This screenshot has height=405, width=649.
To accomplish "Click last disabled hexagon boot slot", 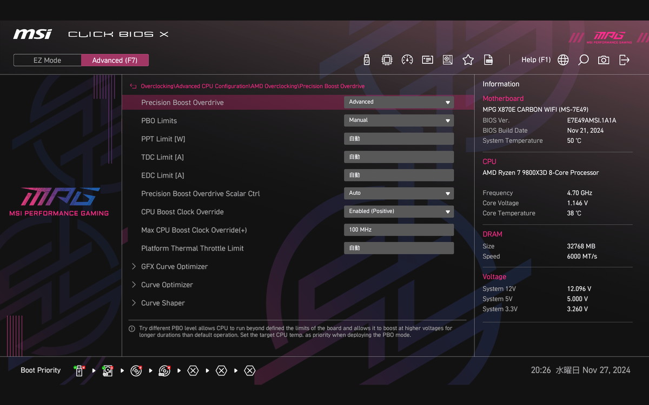I will click(x=249, y=370).
